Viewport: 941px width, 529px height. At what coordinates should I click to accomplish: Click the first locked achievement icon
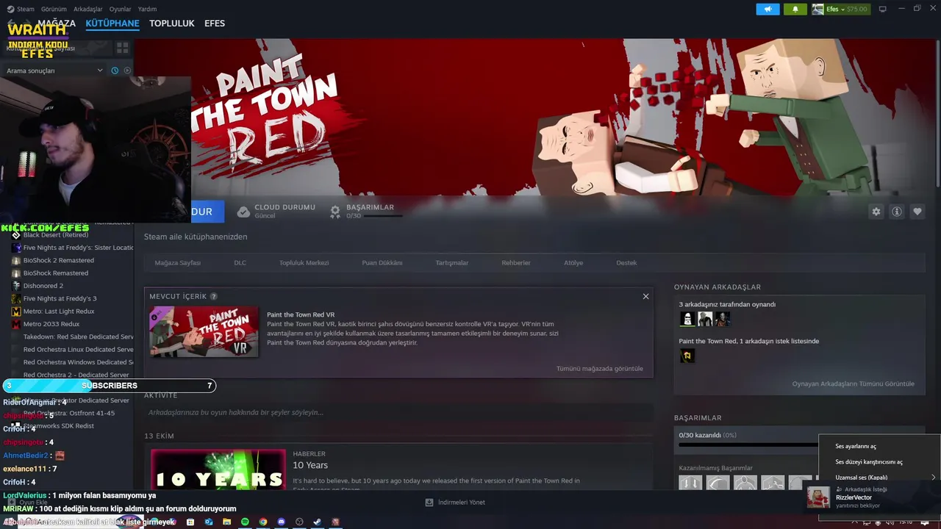coord(690,483)
